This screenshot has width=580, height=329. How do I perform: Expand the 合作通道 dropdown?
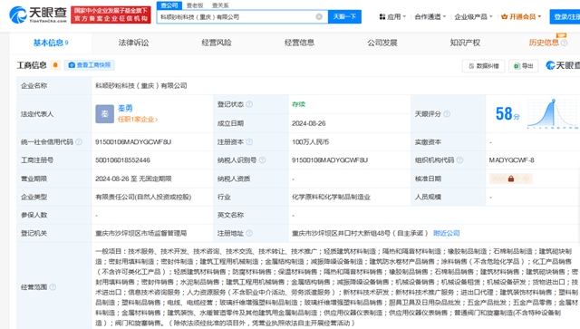click(x=430, y=16)
